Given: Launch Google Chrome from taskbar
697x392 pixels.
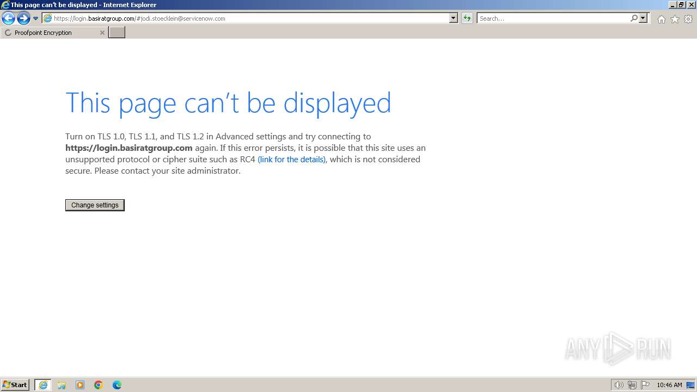Looking at the screenshot, I should pos(99,385).
